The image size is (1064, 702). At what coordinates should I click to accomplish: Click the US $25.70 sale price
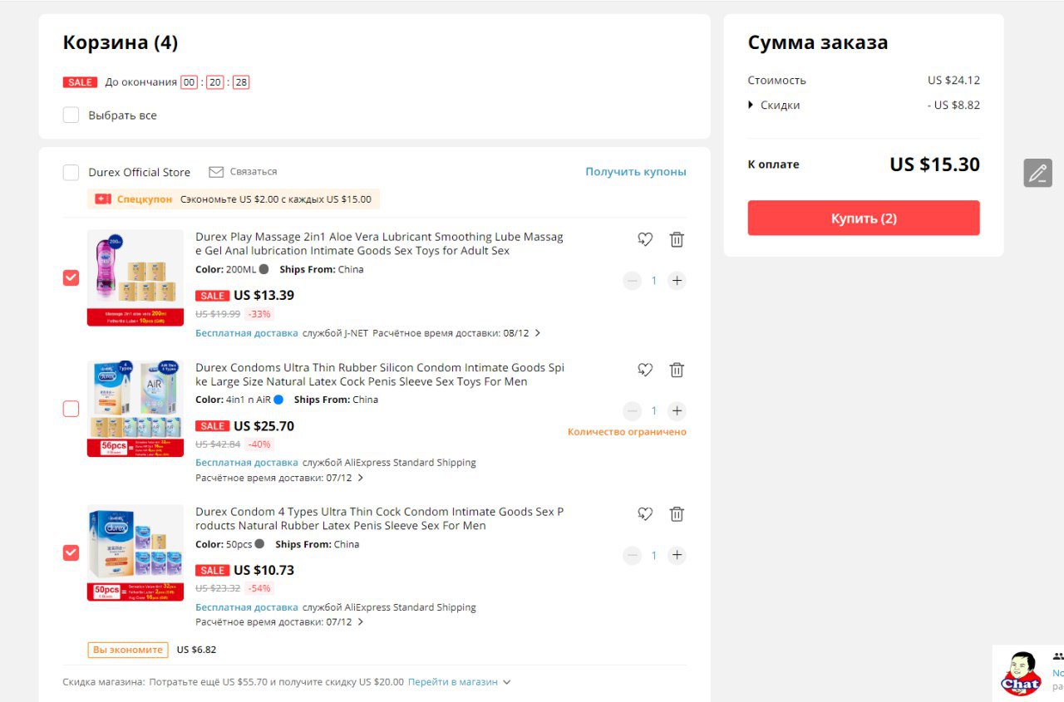point(264,426)
